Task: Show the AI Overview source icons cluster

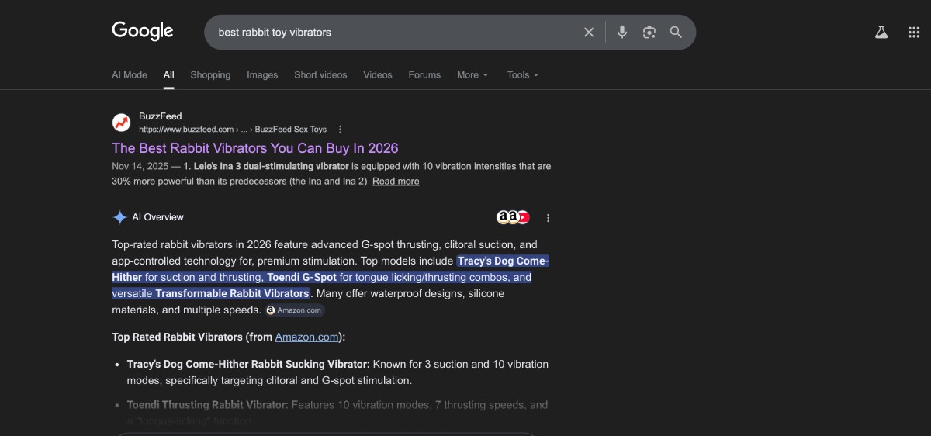Action: pyautogui.click(x=513, y=217)
